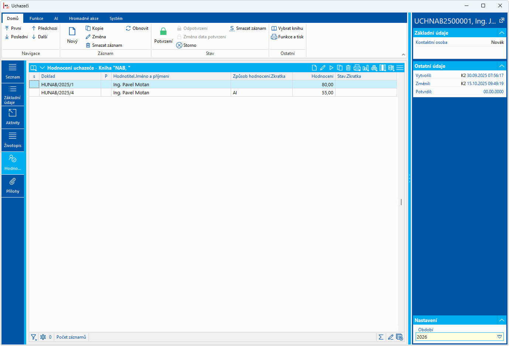Switch to the AI ribbon tab
The height and width of the screenshot is (346, 509).
point(56,18)
